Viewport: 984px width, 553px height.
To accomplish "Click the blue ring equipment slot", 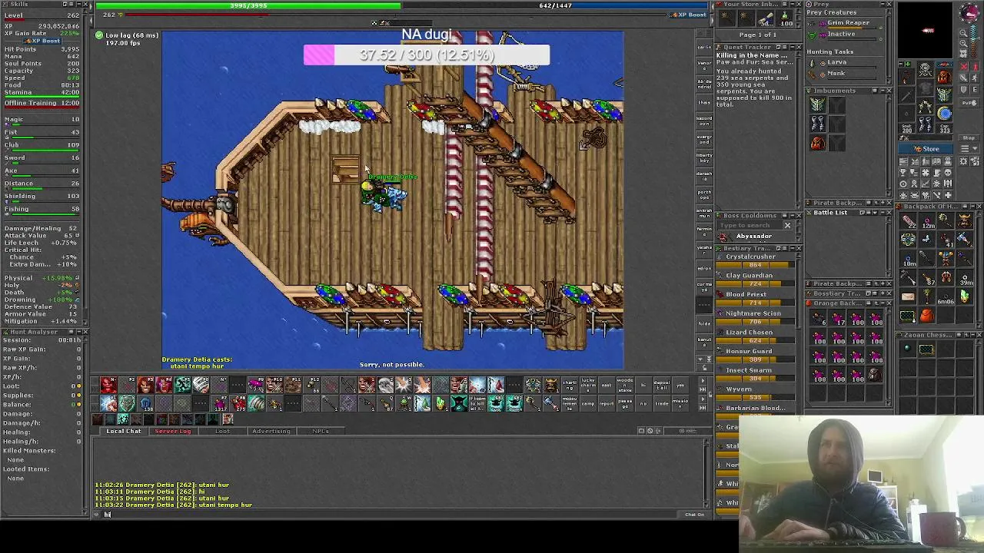I will (945, 113).
